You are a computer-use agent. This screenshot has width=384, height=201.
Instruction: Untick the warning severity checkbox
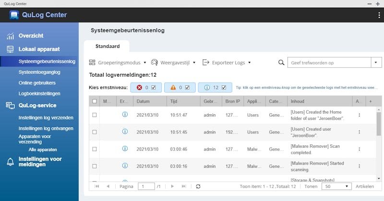click(x=187, y=87)
